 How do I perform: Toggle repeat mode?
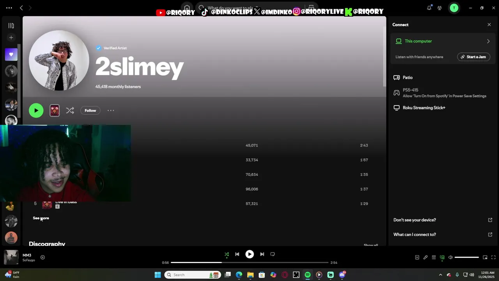click(x=273, y=254)
